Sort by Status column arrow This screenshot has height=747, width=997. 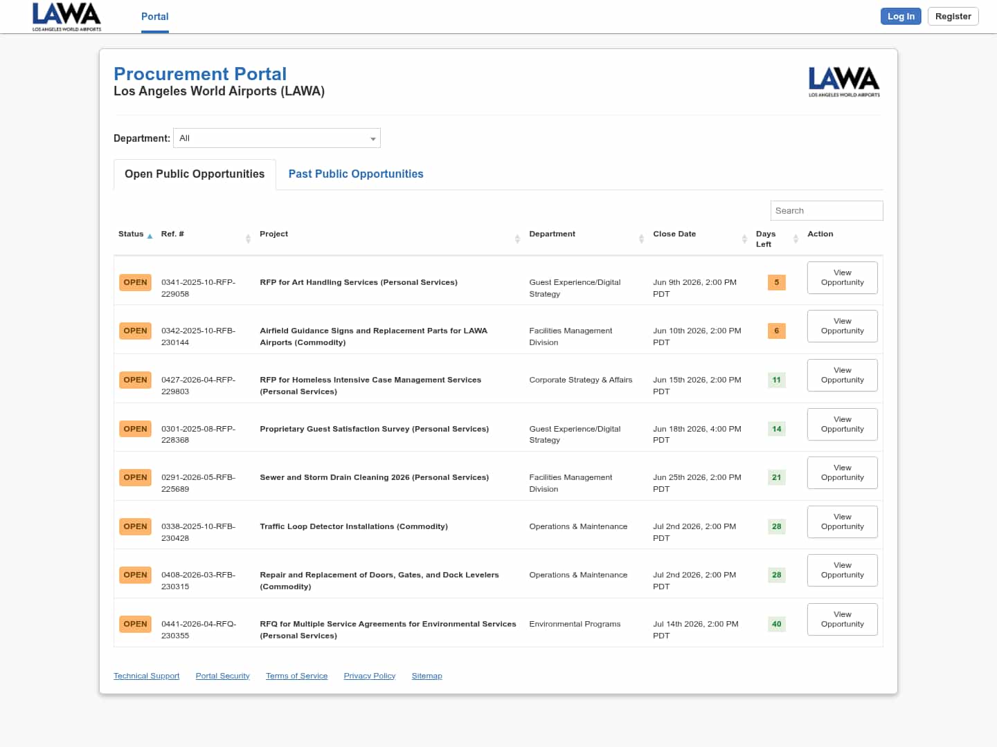pyautogui.click(x=150, y=237)
